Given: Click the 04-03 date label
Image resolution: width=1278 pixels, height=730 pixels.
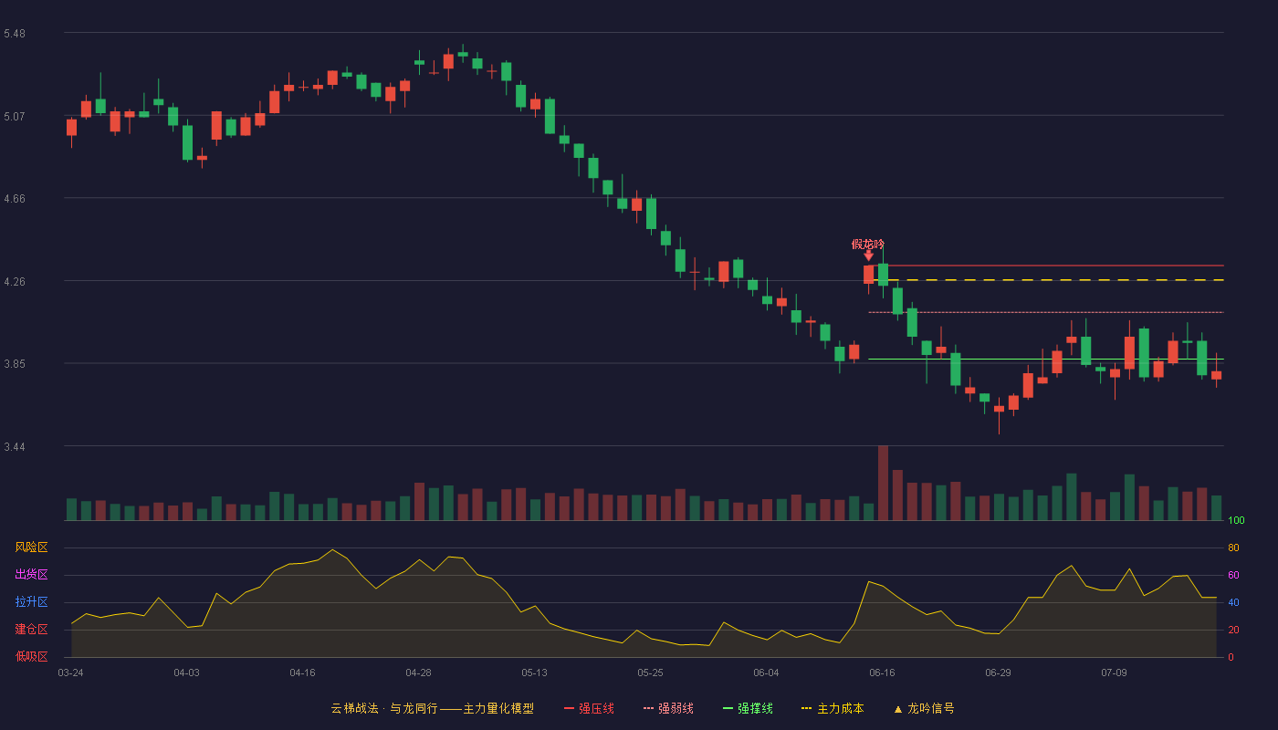Looking at the screenshot, I should (186, 673).
